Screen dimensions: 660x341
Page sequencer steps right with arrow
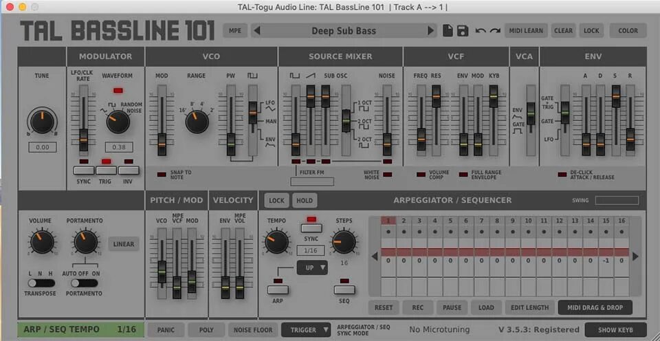click(635, 256)
